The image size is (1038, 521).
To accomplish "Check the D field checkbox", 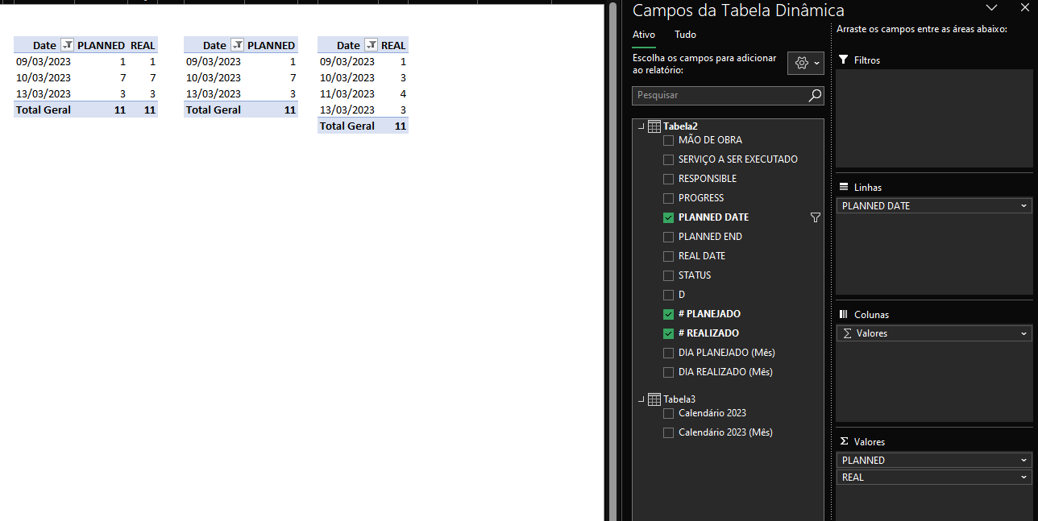I will click(x=668, y=295).
